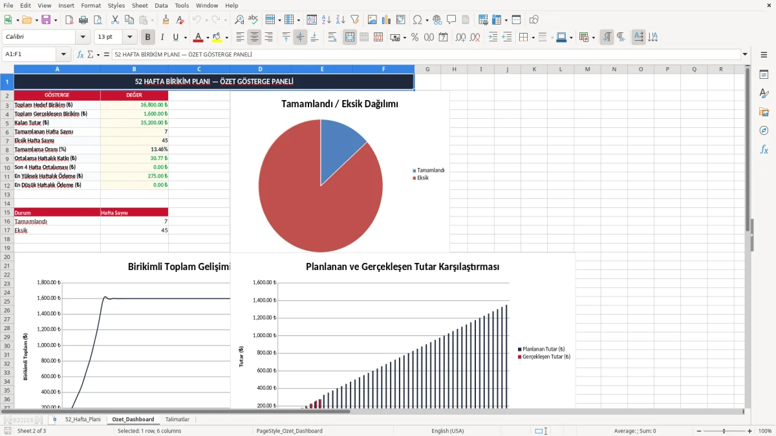Image resolution: width=776 pixels, height=436 pixels.
Task: Sort descending Z to A
Action: [341, 20]
